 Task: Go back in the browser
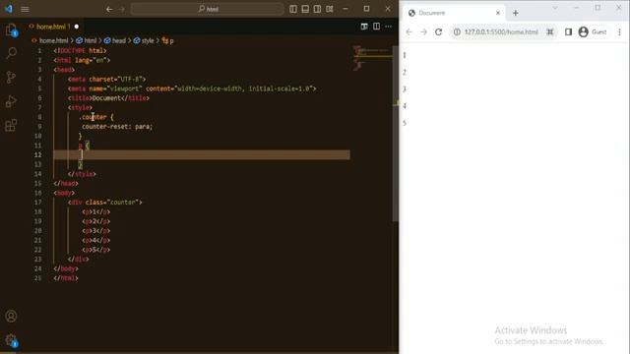pos(409,32)
